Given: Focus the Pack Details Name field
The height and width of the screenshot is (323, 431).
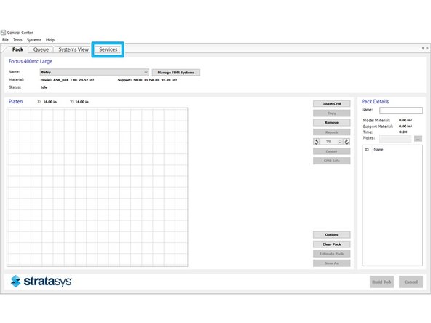Looking at the screenshot, I should coord(401,111).
